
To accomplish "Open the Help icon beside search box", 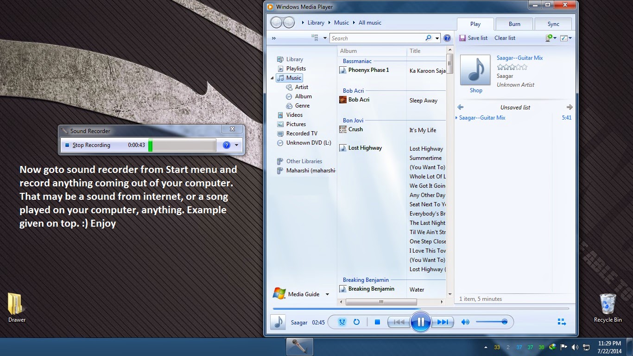I will tap(447, 38).
